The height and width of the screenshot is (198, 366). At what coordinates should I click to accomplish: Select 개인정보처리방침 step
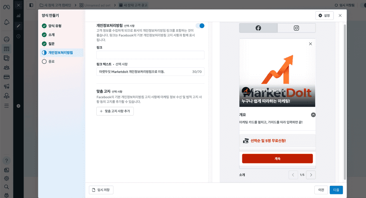[62, 53]
